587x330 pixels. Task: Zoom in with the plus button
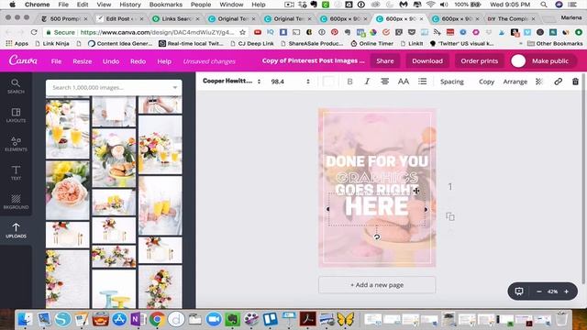(567, 291)
